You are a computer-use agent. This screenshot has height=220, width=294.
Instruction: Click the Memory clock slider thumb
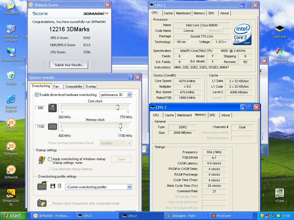120,126
